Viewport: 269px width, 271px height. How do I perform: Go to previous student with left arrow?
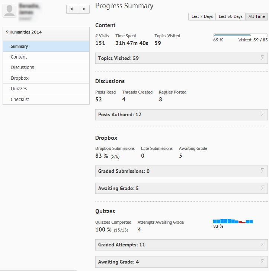tap(72, 9)
